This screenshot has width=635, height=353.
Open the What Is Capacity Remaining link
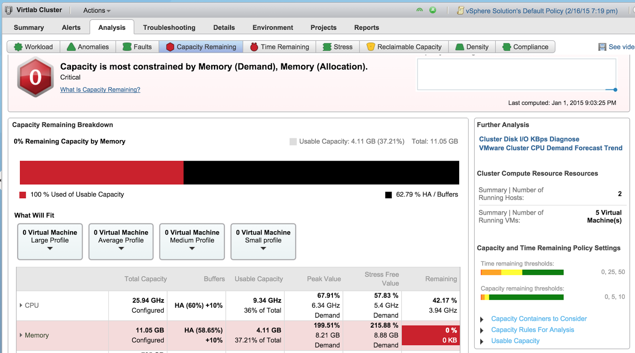tap(100, 90)
